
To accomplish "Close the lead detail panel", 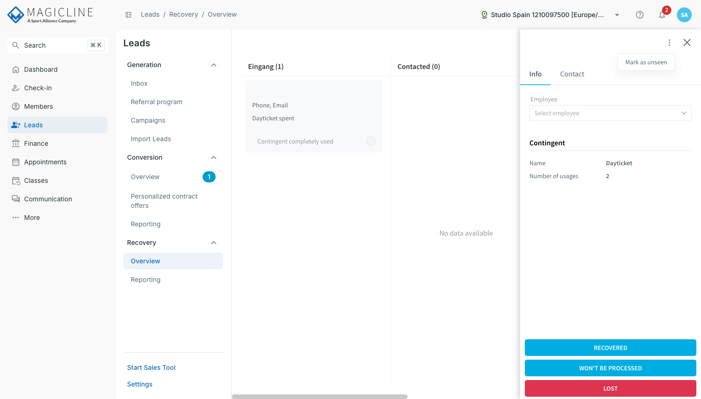I will click(x=687, y=43).
